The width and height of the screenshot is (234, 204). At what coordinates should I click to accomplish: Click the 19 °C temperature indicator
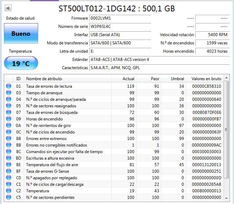(x=21, y=63)
